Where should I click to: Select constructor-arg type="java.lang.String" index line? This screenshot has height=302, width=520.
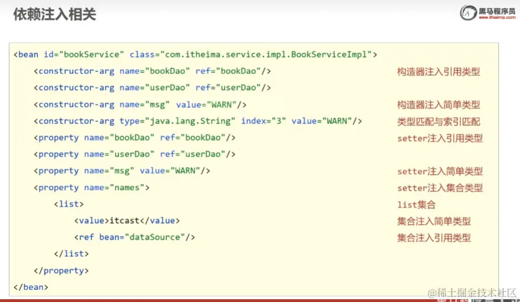click(198, 121)
